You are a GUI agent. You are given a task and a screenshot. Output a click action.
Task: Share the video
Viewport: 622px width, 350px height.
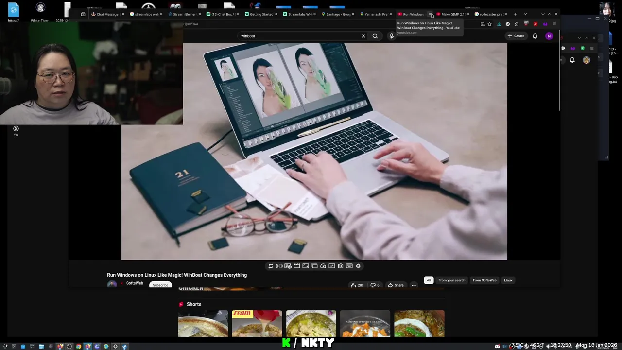point(396,285)
